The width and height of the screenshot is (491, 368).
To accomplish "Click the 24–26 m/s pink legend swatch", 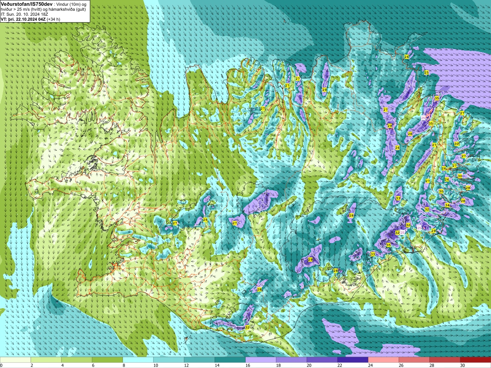I will click(x=384, y=360).
